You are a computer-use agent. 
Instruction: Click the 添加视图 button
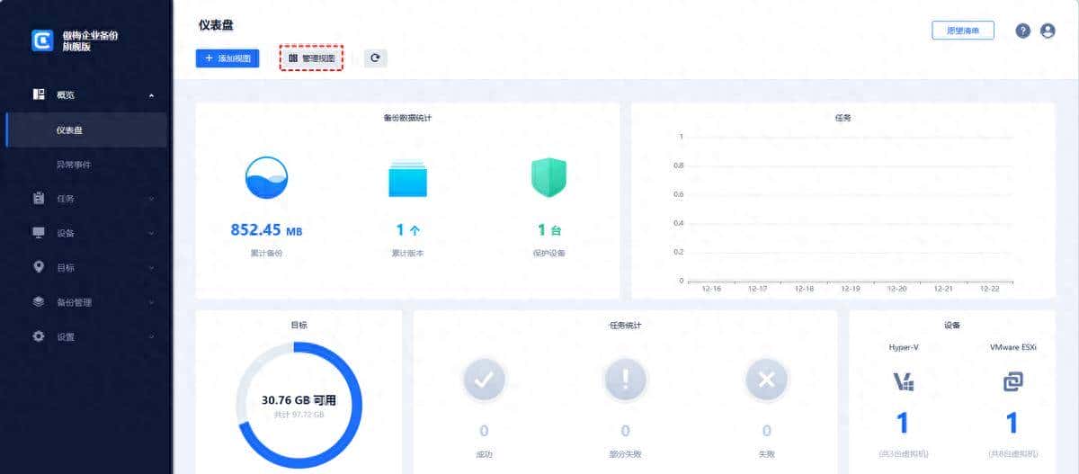[227, 58]
